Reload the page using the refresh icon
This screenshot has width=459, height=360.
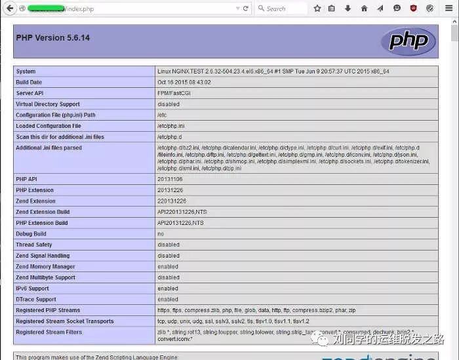tap(246, 9)
